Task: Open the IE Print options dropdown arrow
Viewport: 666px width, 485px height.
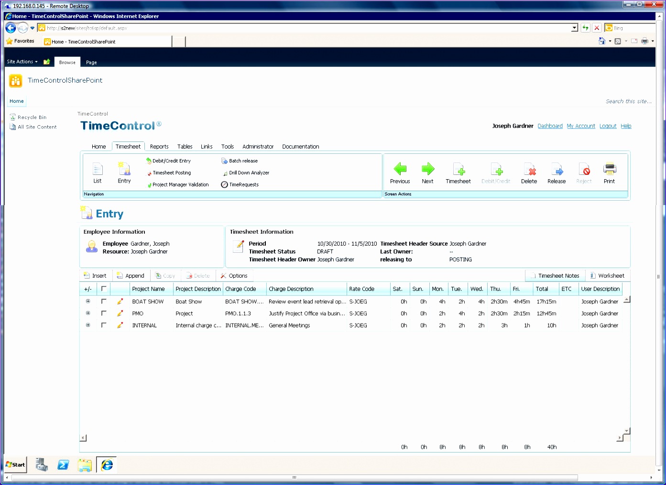Action: pos(653,41)
